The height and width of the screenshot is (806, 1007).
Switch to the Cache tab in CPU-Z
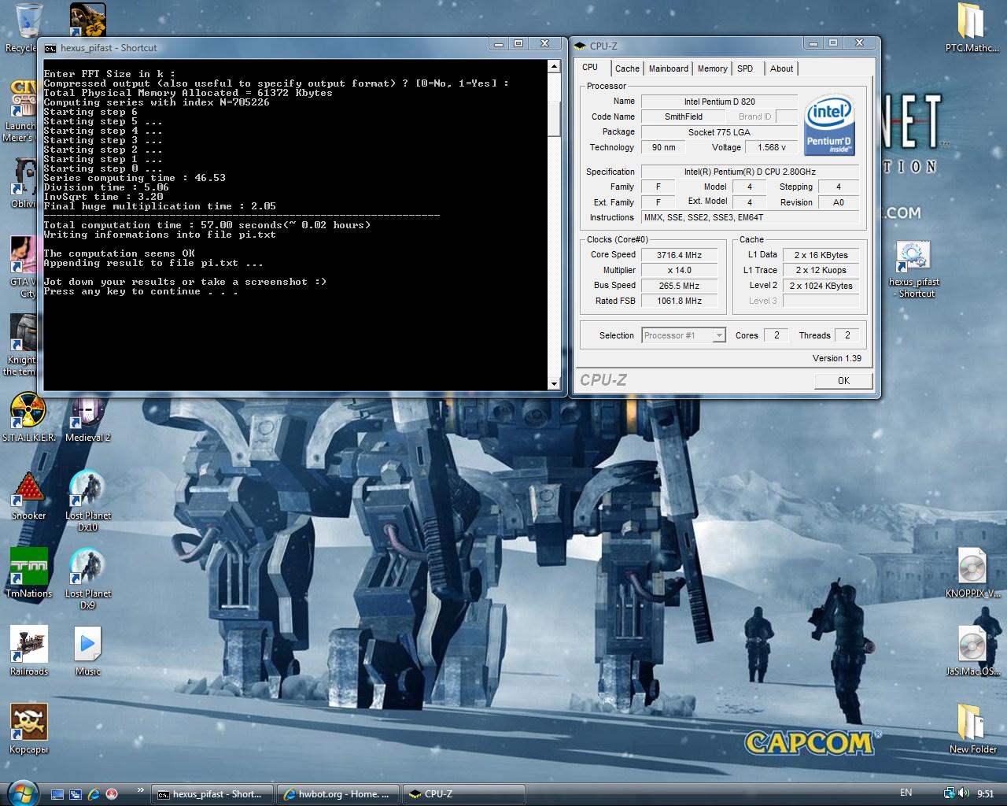click(627, 68)
